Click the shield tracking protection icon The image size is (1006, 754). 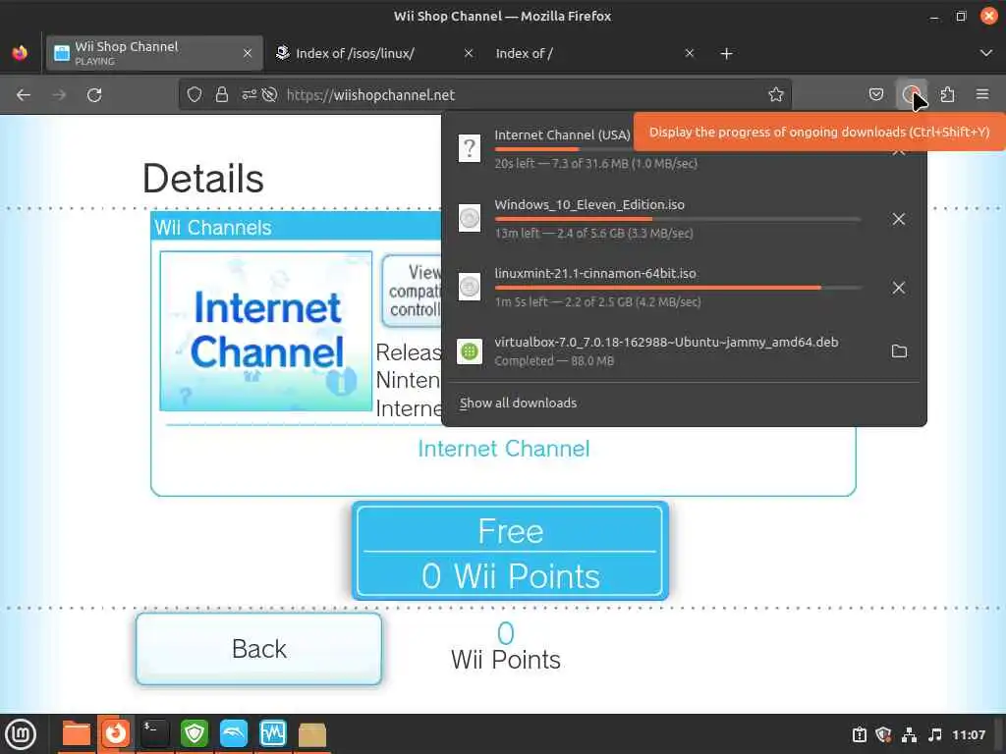195,95
